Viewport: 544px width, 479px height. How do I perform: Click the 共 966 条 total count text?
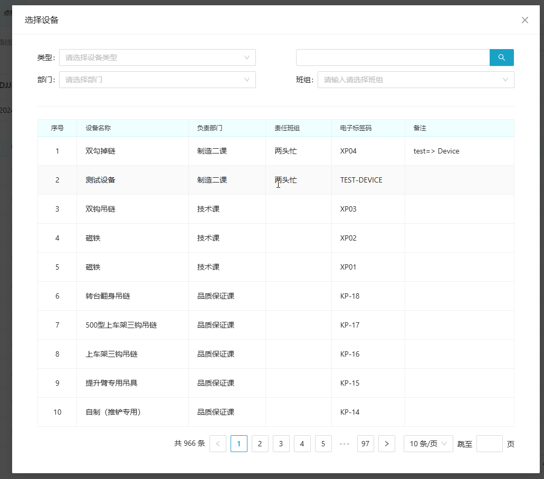pos(189,443)
